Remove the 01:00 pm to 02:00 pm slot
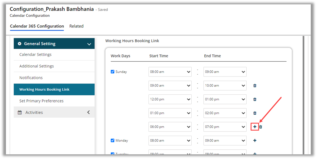The image size is (317, 159). pos(255,113)
